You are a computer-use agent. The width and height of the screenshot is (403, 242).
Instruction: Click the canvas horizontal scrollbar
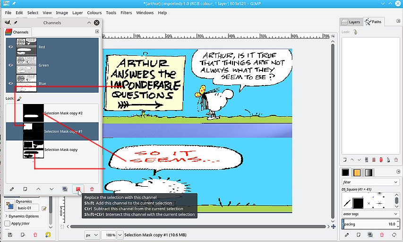click(x=198, y=226)
